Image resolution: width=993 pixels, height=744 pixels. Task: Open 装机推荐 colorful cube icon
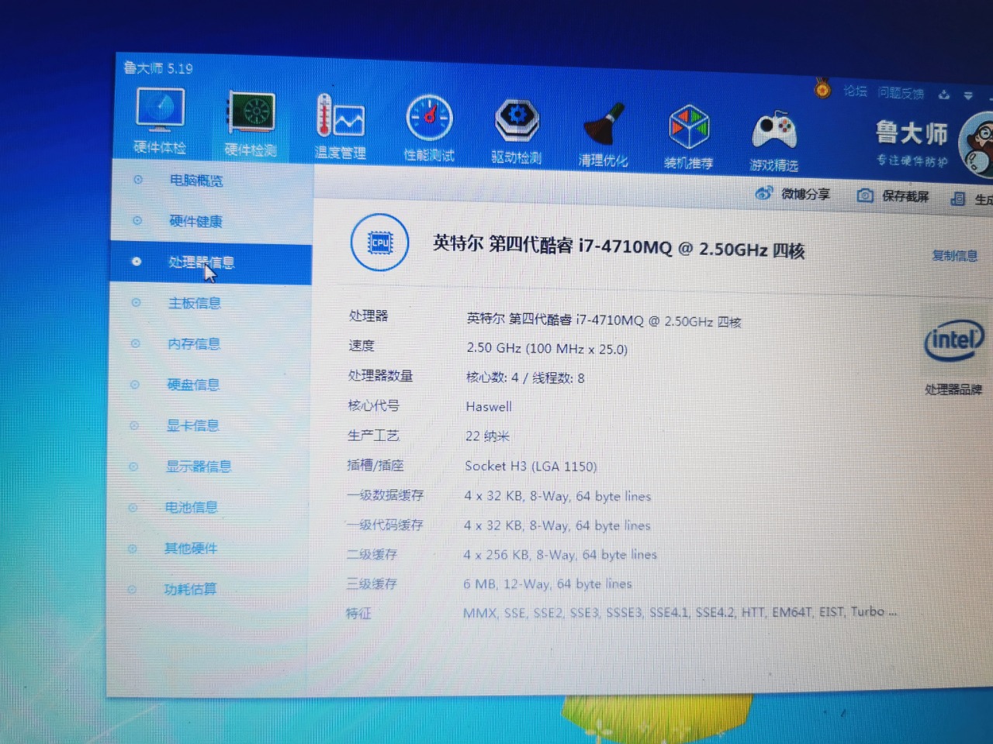click(x=689, y=126)
